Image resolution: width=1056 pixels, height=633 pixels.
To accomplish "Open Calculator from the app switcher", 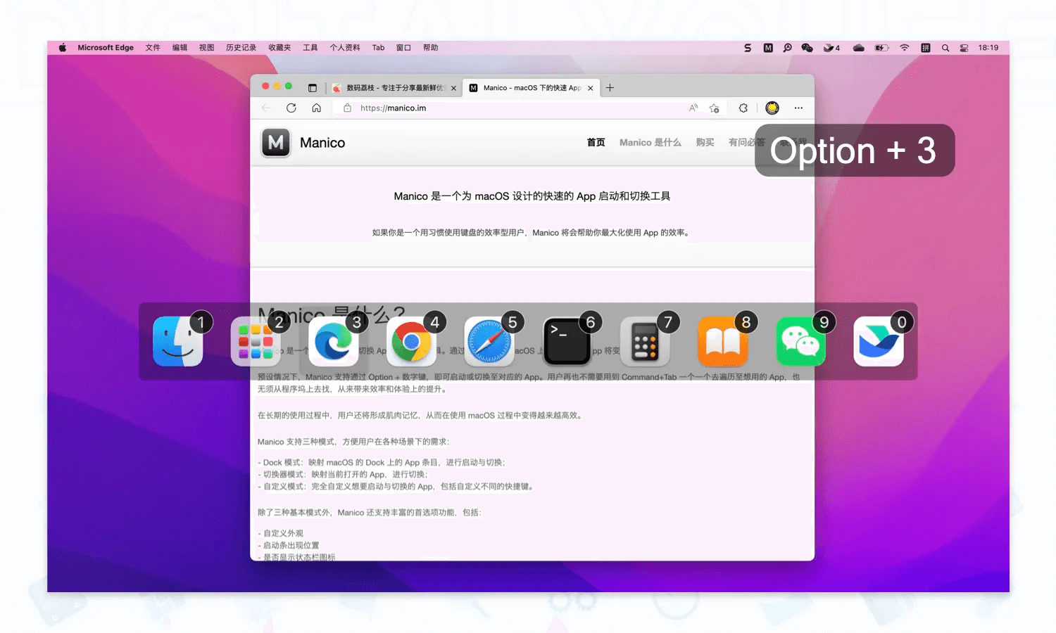I will pyautogui.click(x=645, y=342).
